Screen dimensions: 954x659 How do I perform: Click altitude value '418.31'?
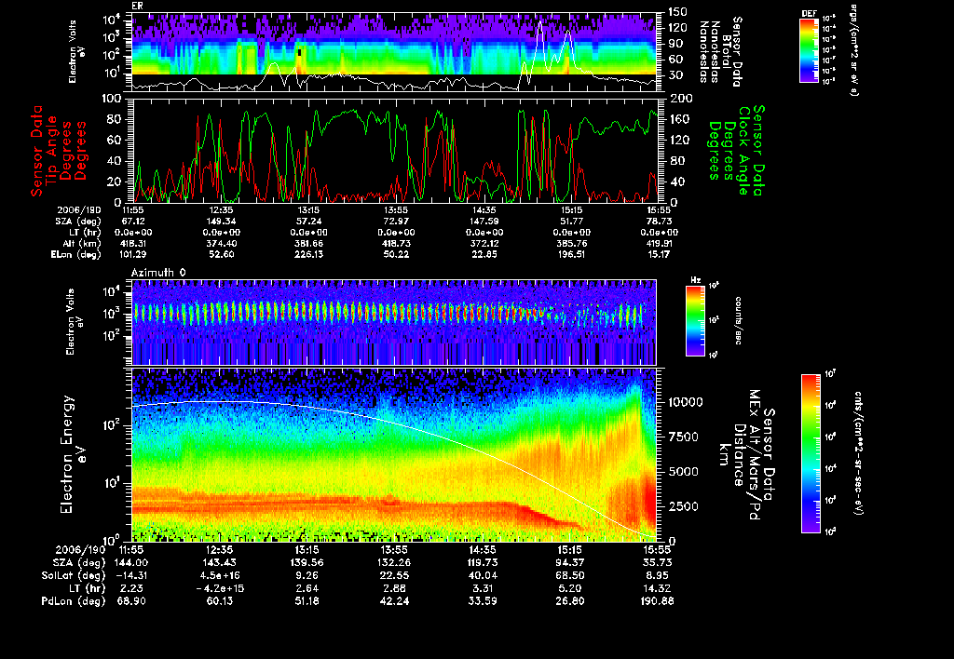click(133, 243)
